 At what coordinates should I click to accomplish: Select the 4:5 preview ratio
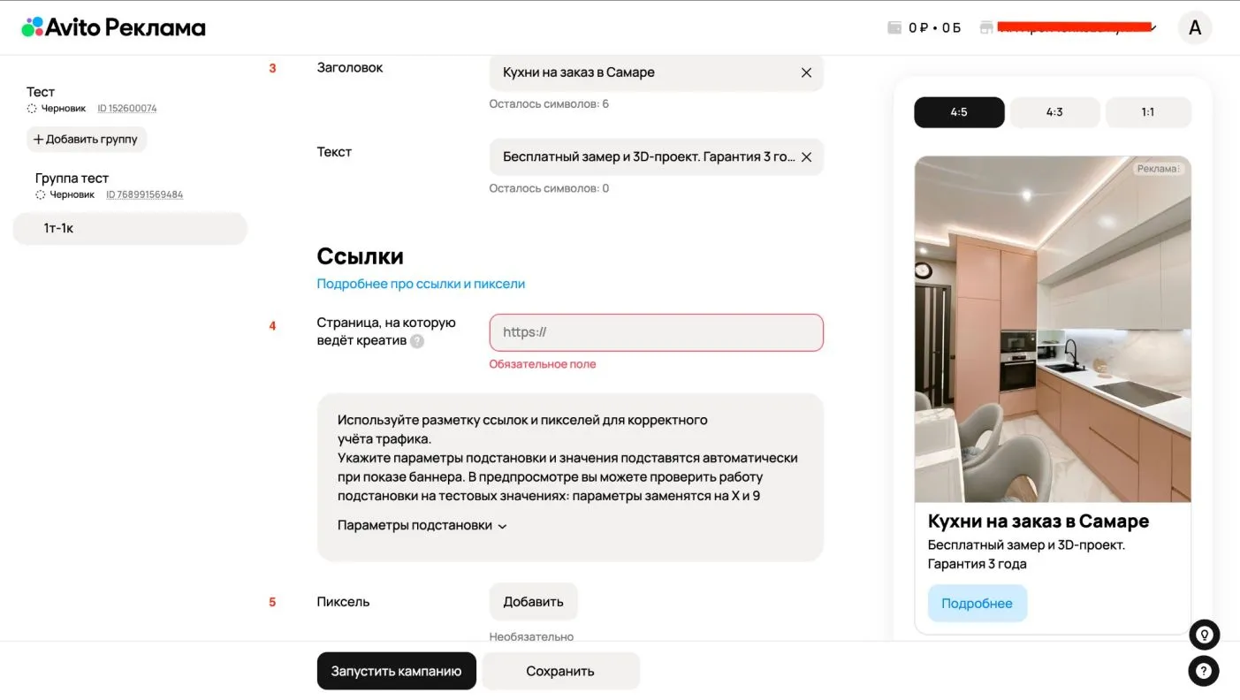coord(959,112)
